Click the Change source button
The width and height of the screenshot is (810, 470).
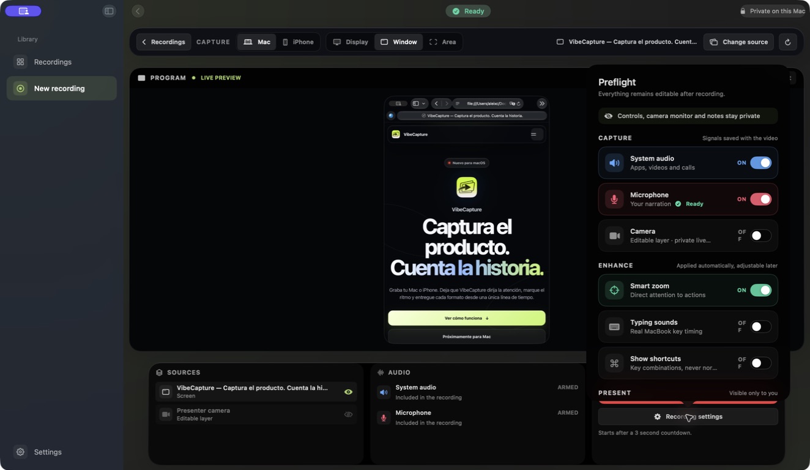coord(738,42)
